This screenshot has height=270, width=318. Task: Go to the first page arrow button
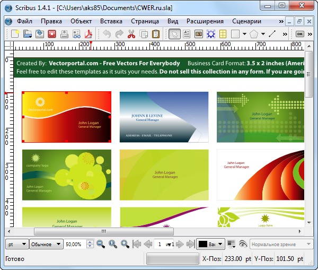pos(136,244)
